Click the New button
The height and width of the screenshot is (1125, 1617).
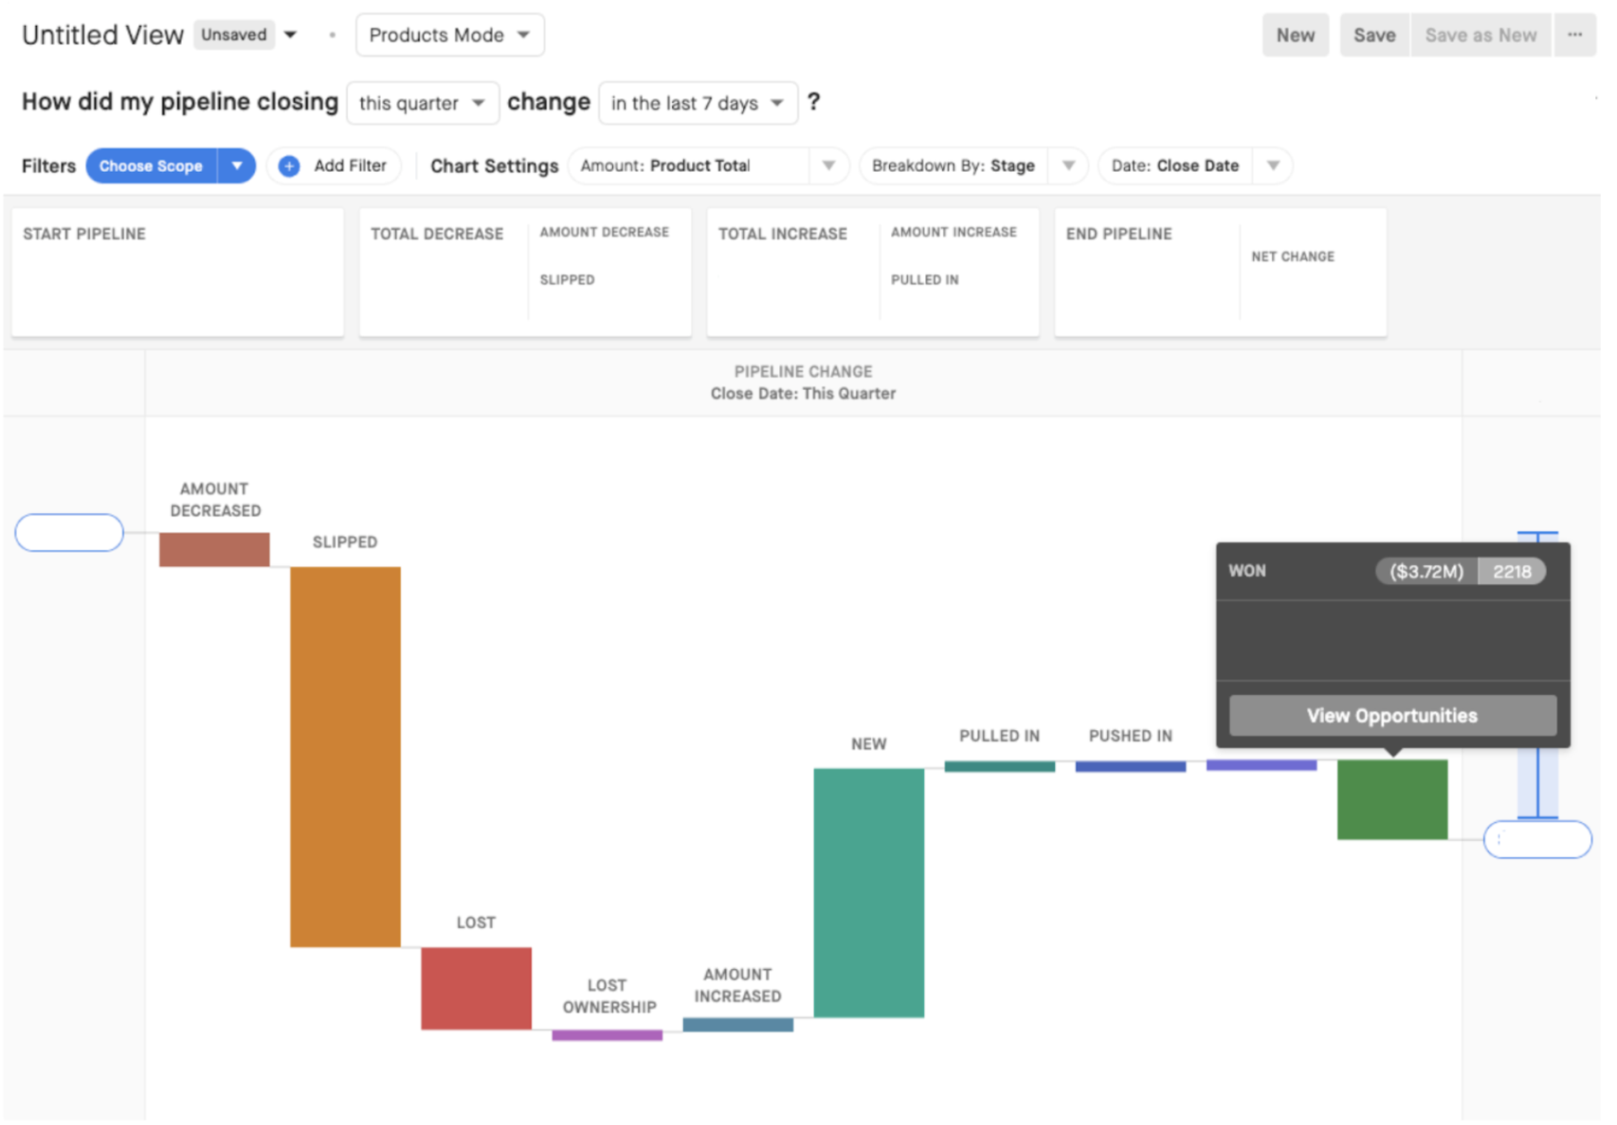point(1295,35)
